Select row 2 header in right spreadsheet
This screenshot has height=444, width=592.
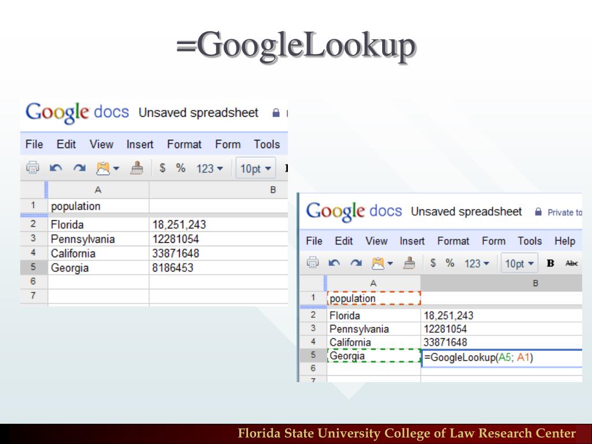point(313,315)
